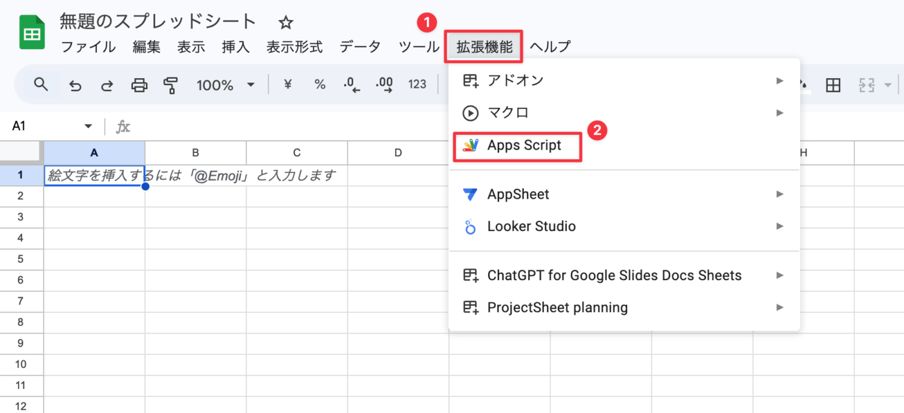Click the 無題のスプレッドシート title field
The width and height of the screenshot is (904, 413).
pyautogui.click(x=158, y=22)
